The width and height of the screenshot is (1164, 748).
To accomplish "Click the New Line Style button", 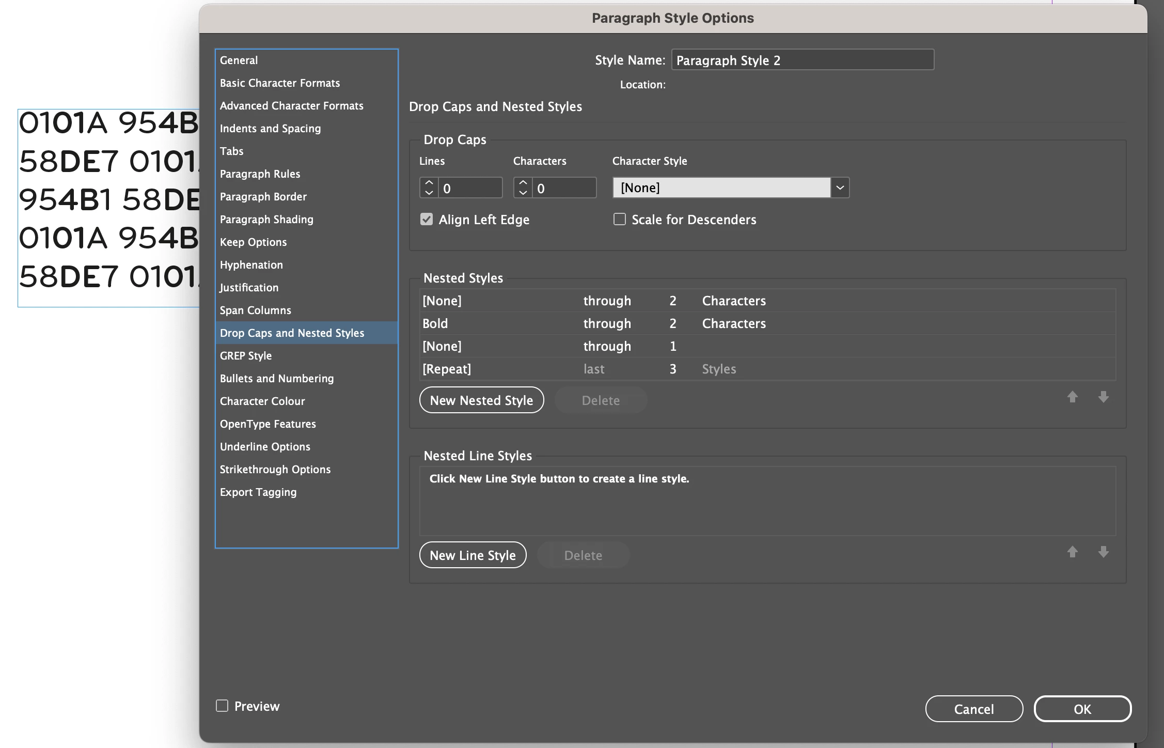I will 473,555.
